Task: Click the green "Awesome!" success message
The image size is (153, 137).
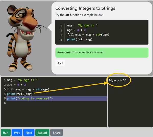Action: [x=102, y=53]
